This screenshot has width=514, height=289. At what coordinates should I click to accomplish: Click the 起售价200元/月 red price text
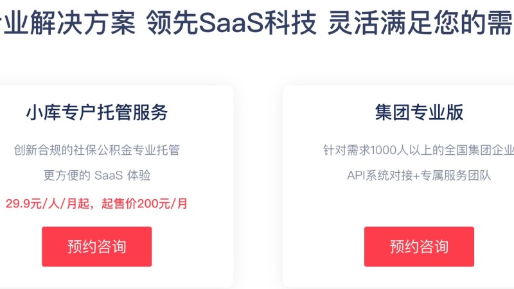tap(144, 204)
